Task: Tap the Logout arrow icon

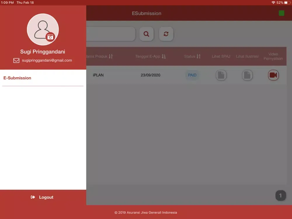Action: click(33, 197)
